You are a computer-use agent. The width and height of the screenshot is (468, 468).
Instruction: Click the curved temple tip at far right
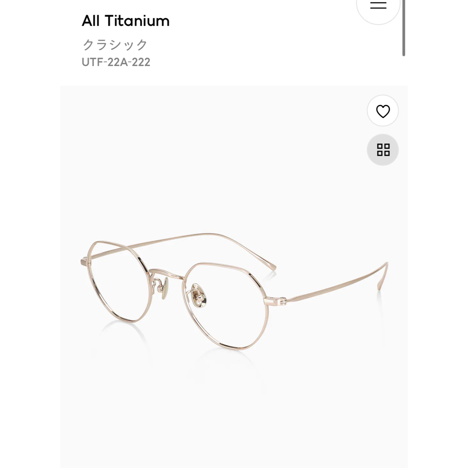click(383, 276)
